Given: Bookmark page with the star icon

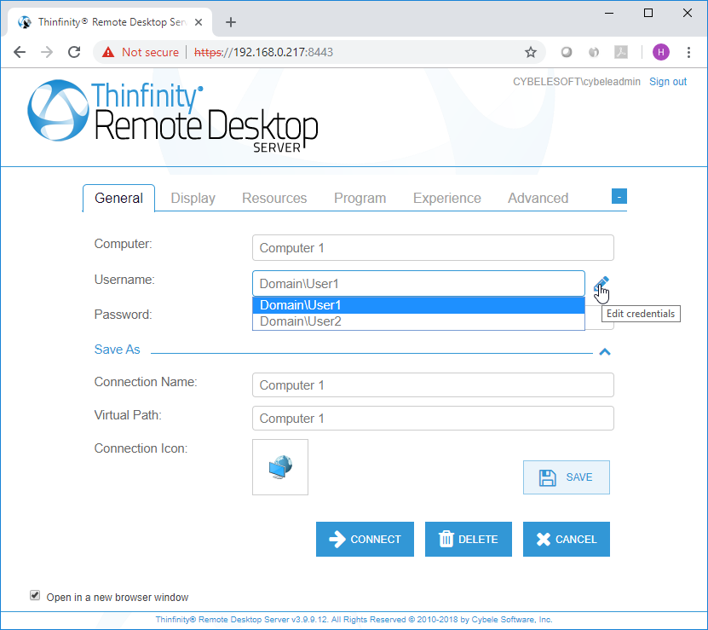Looking at the screenshot, I should coord(531,52).
